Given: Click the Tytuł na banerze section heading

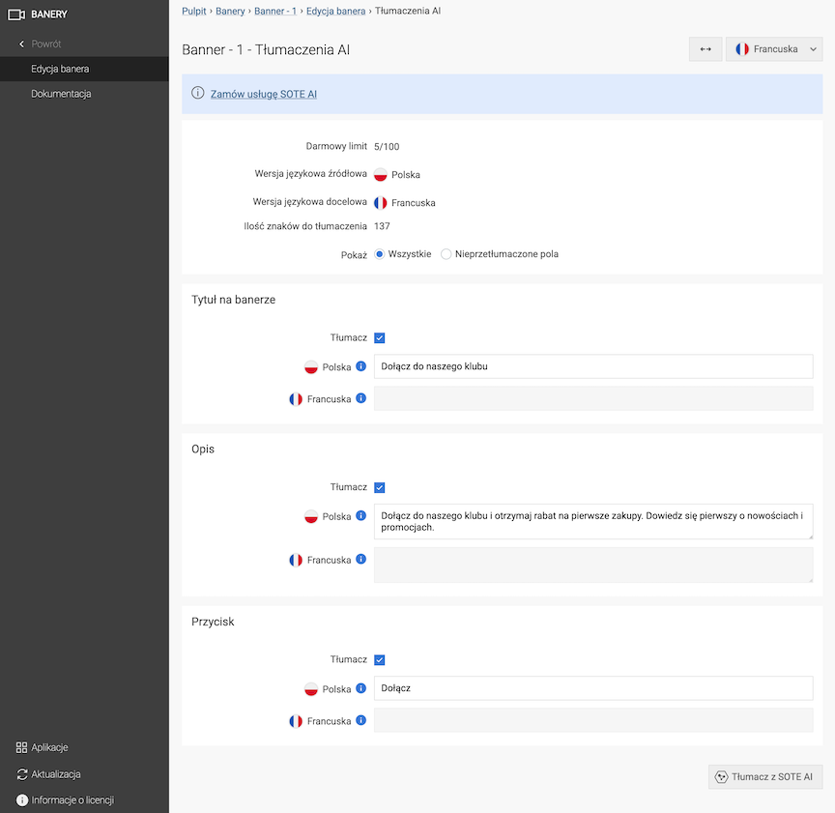Looking at the screenshot, I should click(x=233, y=300).
